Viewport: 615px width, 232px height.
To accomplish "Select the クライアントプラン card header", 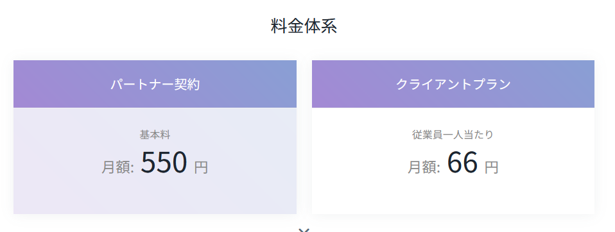I will tap(453, 84).
